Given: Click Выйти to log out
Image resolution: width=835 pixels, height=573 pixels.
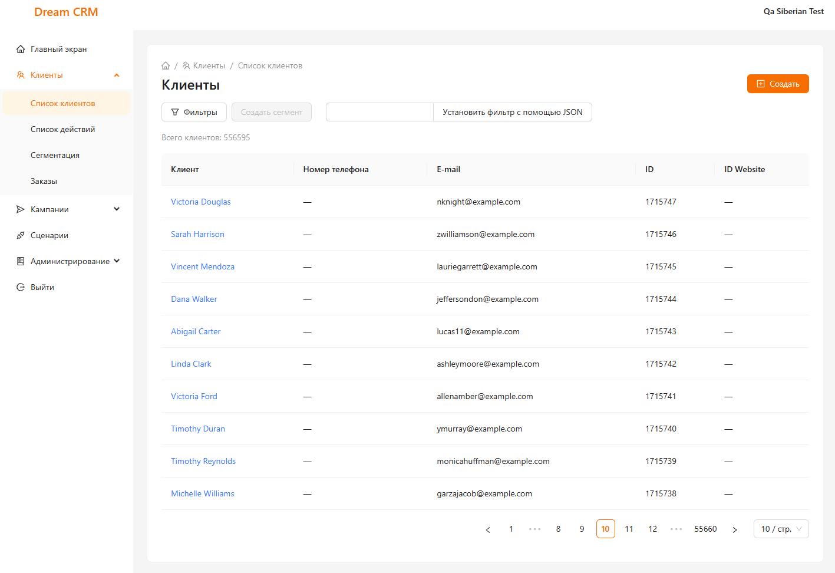Looking at the screenshot, I should 67,287.
